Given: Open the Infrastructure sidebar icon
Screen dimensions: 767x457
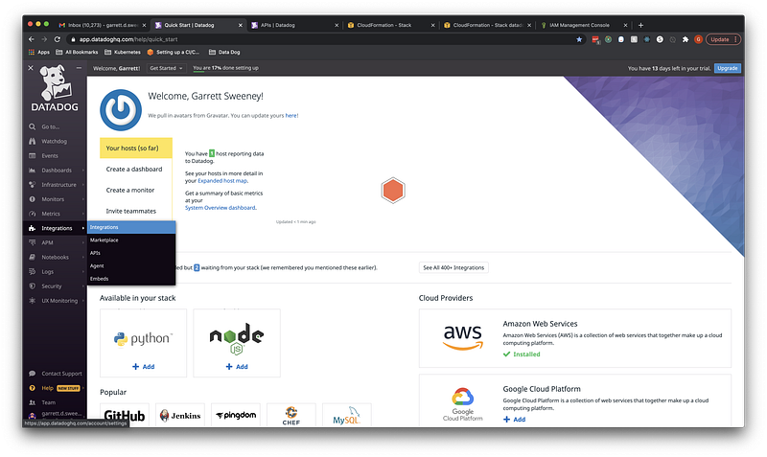Looking at the screenshot, I should 32,185.
